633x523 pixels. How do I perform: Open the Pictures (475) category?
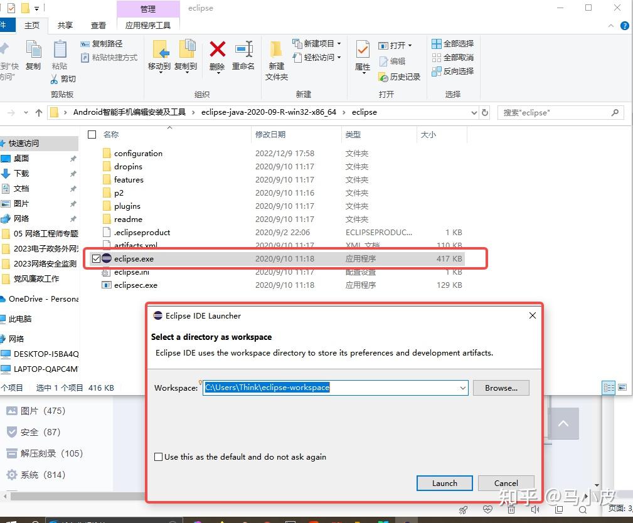pos(36,411)
